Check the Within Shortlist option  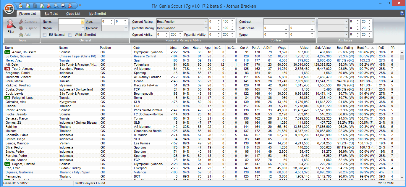click(x=70, y=35)
